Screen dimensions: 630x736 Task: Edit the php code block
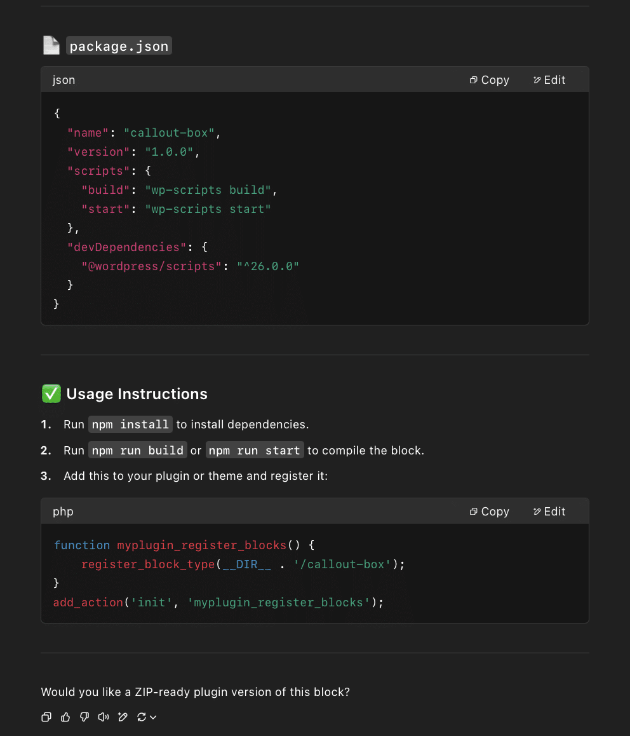tap(549, 511)
